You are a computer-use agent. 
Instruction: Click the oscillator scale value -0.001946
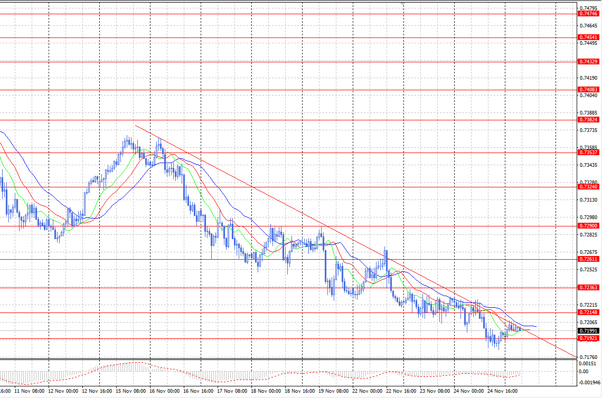coord(589,383)
